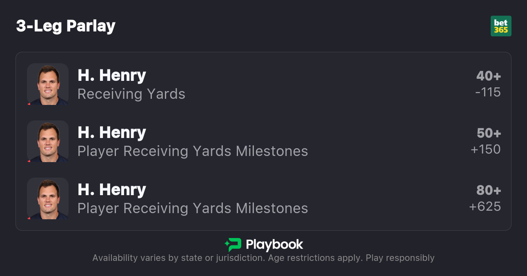Click the Playbook brand name text
The width and height of the screenshot is (527, 276).
point(274,245)
